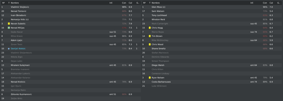This screenshot has height=101, width=283.
Task: Open the Nemanja Vidic (c) player profile
Action: click(20, 20)
